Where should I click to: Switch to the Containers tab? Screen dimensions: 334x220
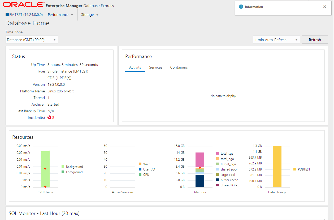point(179,68)
